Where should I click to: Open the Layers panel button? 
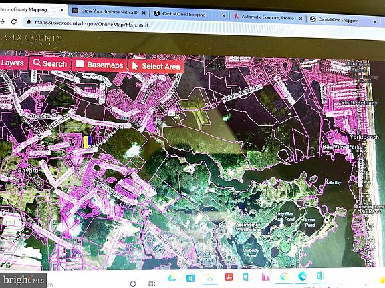(13, 63)
